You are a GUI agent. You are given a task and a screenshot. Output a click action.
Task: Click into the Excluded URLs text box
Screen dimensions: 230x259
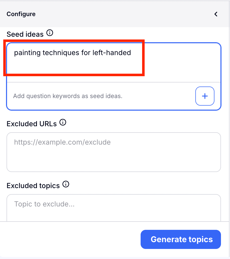coord(113,156)
